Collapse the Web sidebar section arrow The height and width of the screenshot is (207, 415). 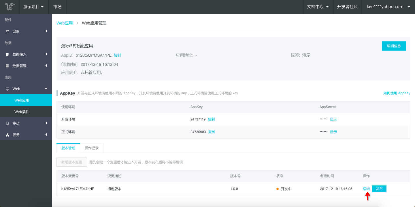[x=46, y=89]
